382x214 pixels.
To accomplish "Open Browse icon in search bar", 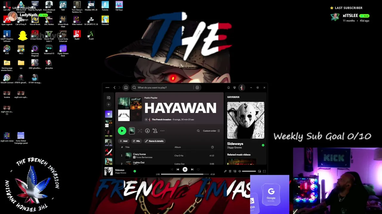I will [x=197, y=88].
